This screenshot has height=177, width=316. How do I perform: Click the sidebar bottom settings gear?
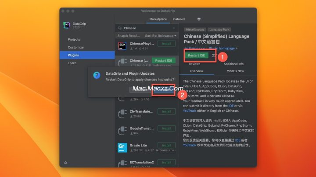66,163
